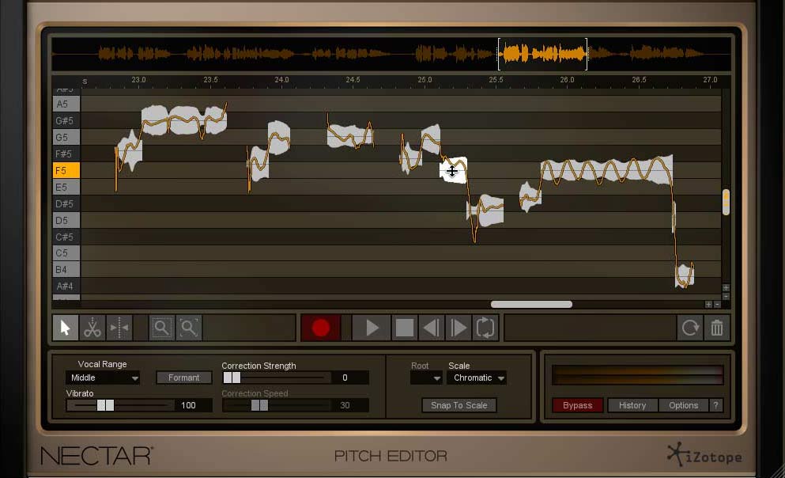Select the scissors split tool
The height and width of the screenshot is (478, 785).
pos(92,328)
